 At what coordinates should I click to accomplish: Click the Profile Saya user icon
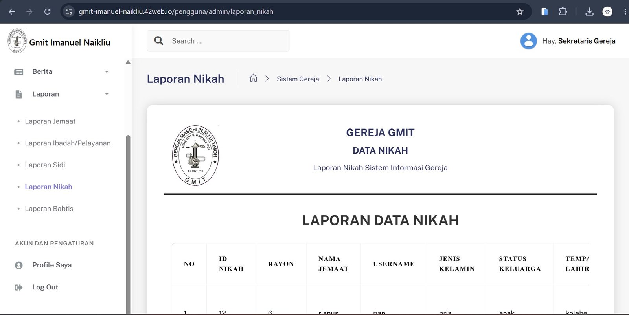pos(18,265)
